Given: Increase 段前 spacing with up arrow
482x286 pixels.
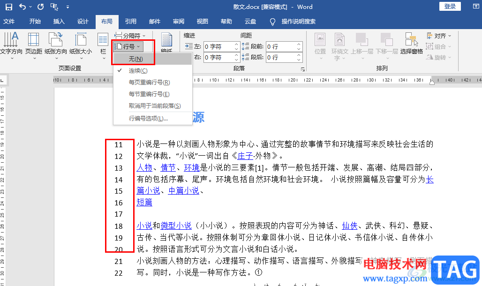Looking at the screenshot, I should tap(299, 44).
